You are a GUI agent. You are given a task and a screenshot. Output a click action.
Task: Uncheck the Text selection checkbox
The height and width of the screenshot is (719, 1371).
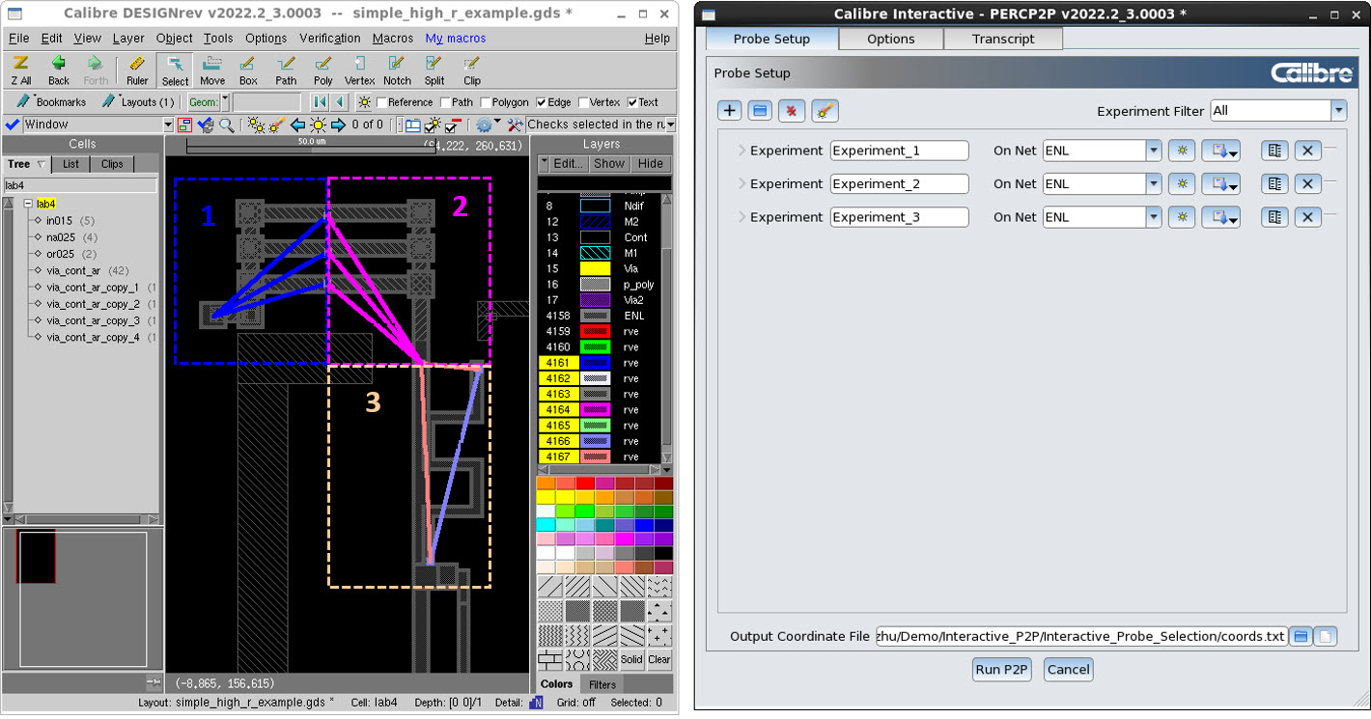[632, 102]
